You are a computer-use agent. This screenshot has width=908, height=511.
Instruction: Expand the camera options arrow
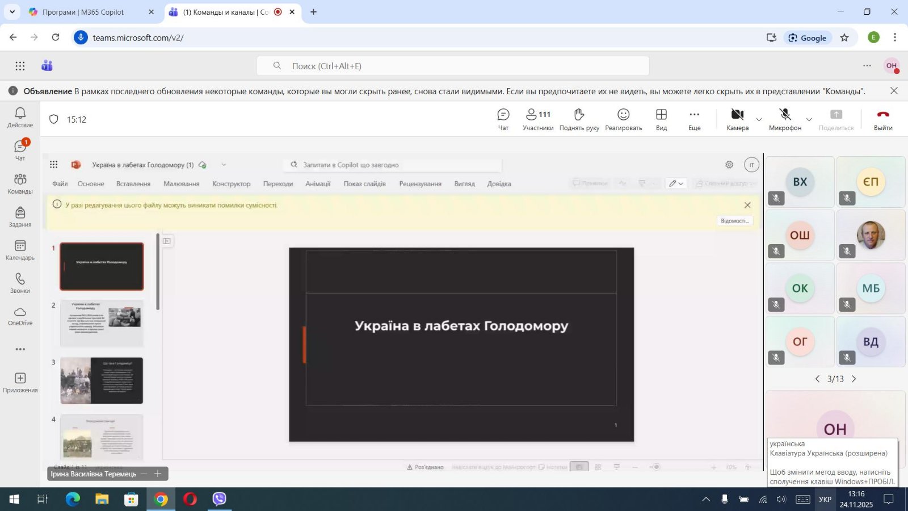tap(759, 120)
